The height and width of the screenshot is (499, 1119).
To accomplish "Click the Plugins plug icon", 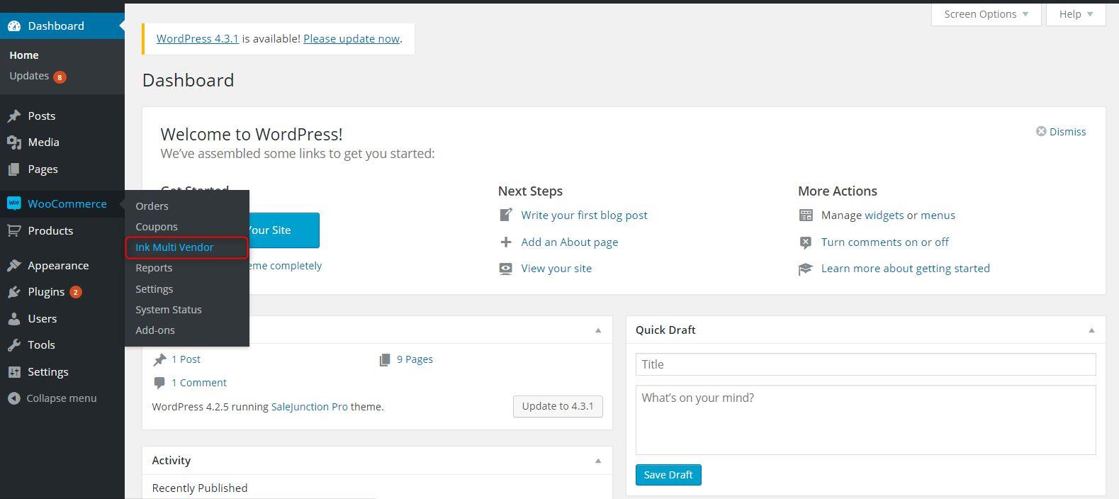I will coord(14,292).
